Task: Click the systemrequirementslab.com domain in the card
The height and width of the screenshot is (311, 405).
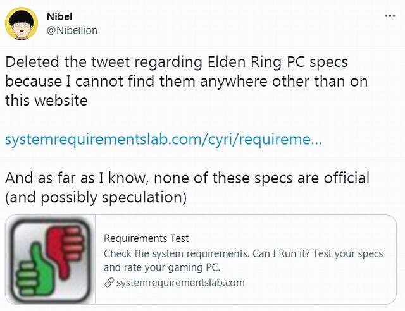Action: (x=180, y=283)
